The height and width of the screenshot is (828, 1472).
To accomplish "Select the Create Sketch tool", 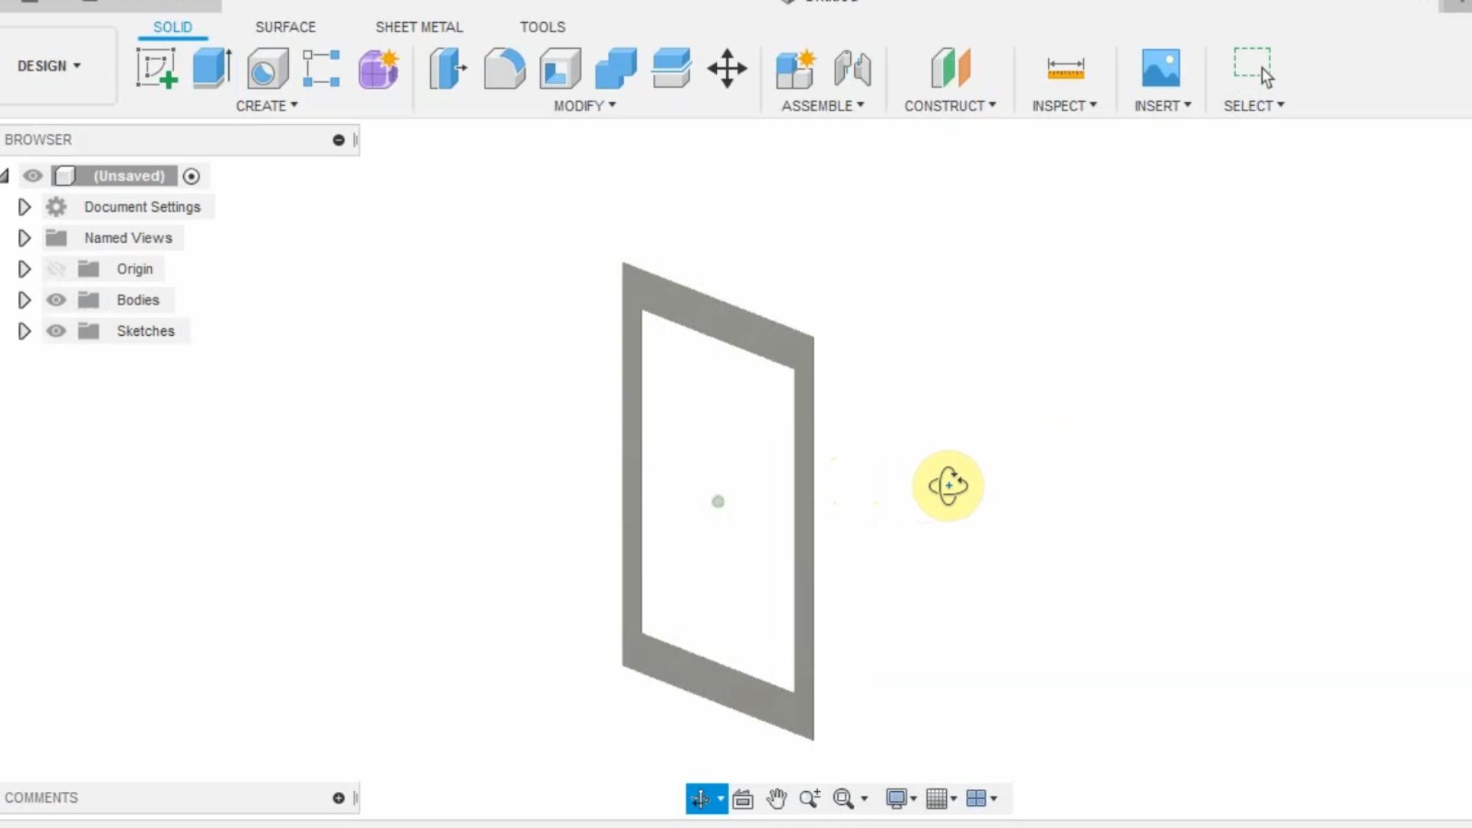I will [x=156, y=67].
